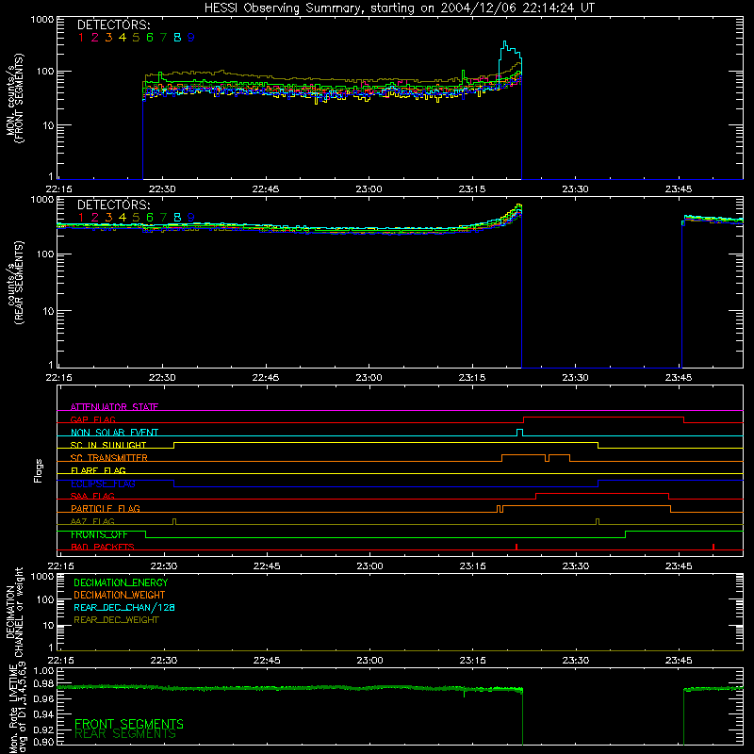Viewport: 754px width, 754px height.
Task: Click the NON_SOLAR_EVENT flag label
Action: (114, 433)
